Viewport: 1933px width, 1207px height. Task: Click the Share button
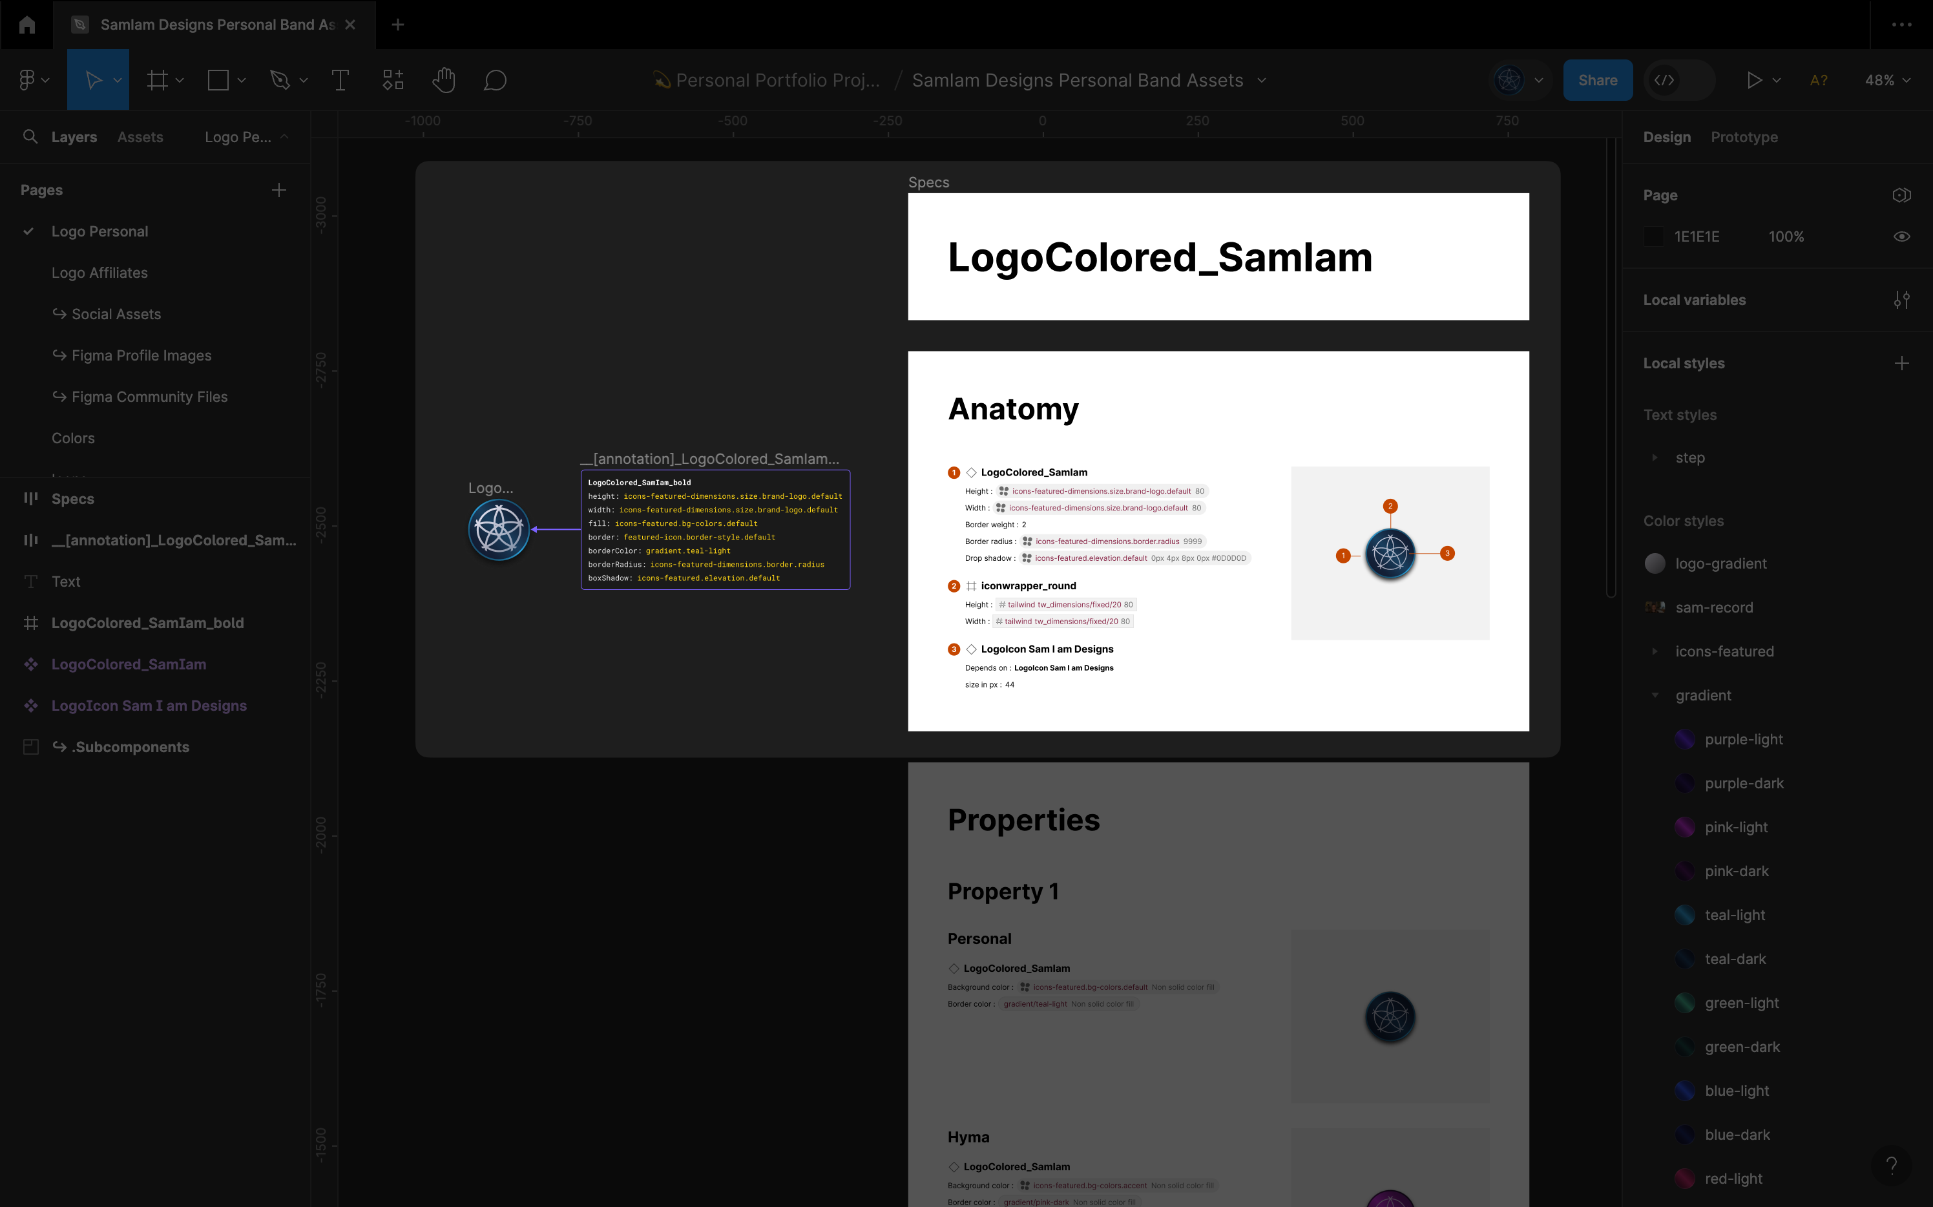(1597, 80)
